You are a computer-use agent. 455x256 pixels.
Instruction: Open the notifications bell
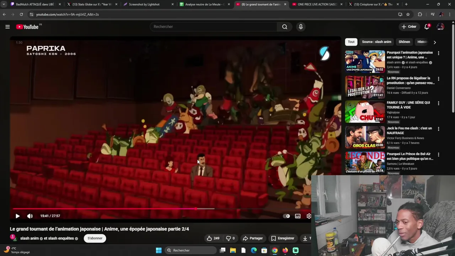427,27
